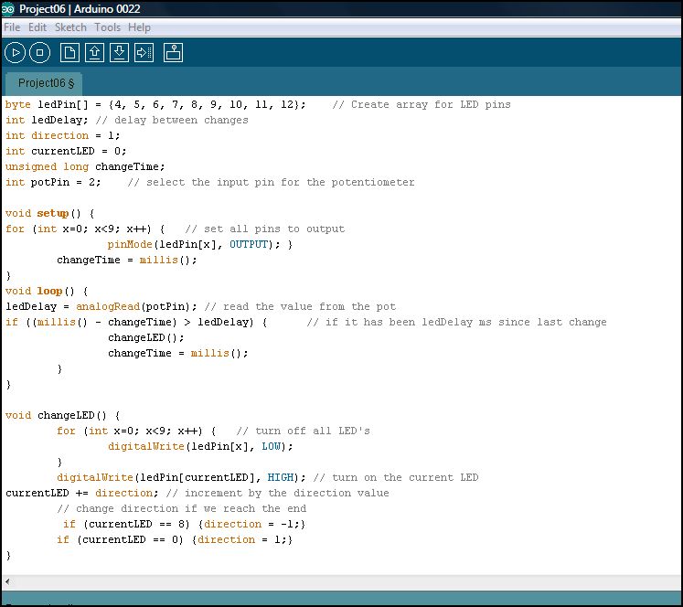683x607 pixels.
Task: Click comment 'read the value from the pot'
Action: (300, 306)
